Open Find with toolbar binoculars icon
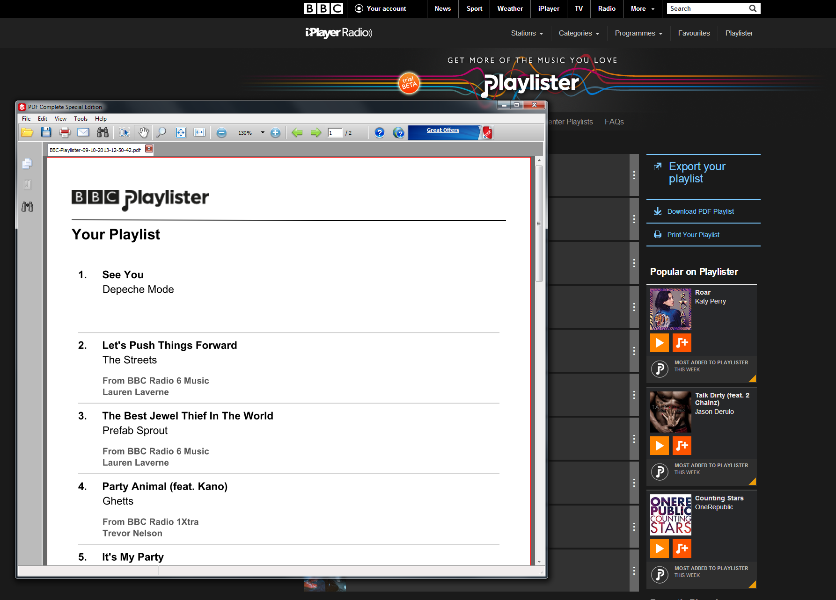This screenshot has width=836, height=600. tap(103, 133)
